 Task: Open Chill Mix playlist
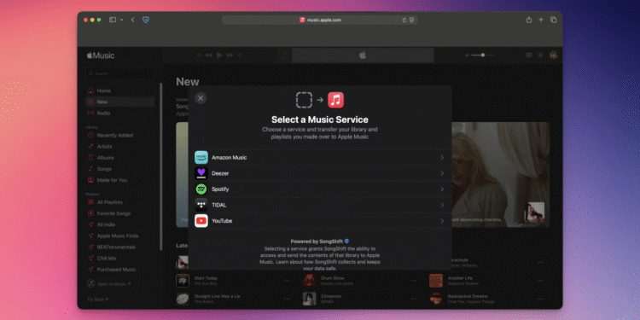pyautogui.click(x=120, y=259)
